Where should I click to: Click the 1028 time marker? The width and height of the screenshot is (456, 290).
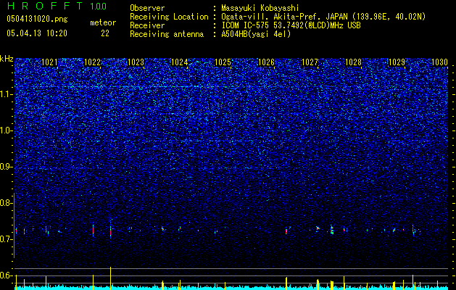click(353, 62)
